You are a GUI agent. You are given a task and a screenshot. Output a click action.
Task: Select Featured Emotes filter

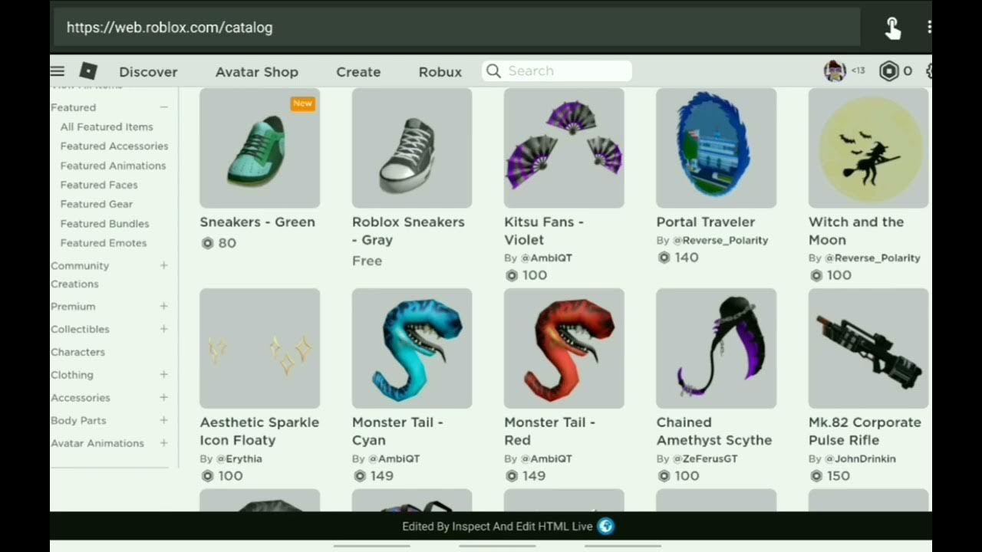[104, 243]
